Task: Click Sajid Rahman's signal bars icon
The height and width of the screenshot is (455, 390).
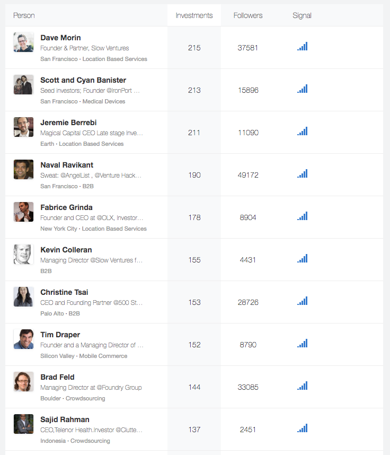Action: coord(302,428)
